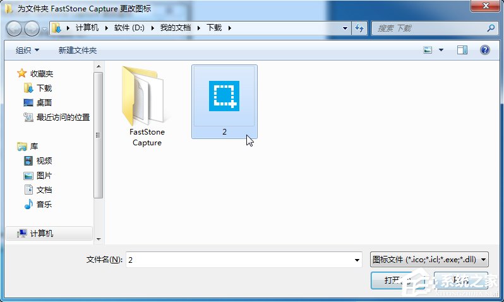This screenshot has width=504, height=302.
Task: Click the change view icon
Action: point(428,50)
